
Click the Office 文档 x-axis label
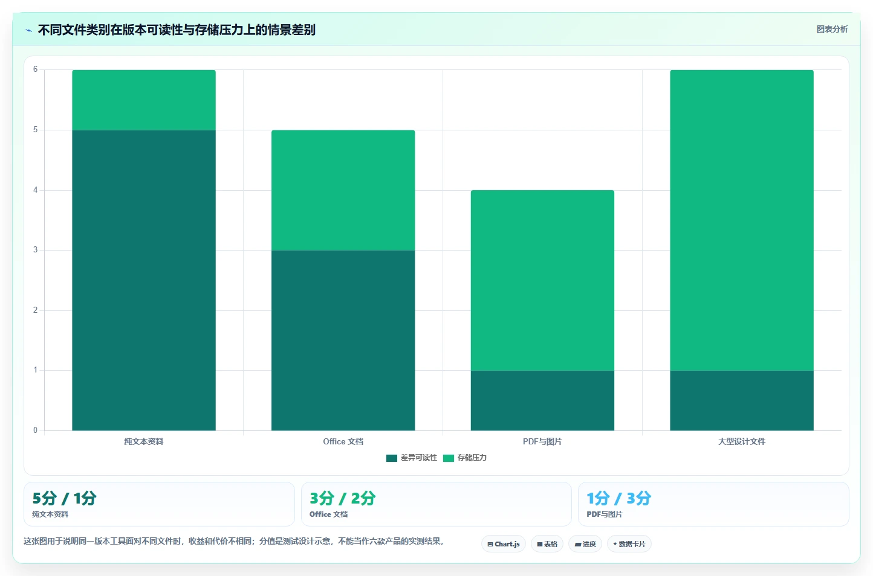343,441
